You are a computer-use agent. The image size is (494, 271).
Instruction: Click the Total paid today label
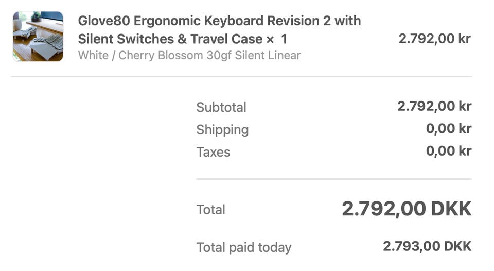(244, 247)
